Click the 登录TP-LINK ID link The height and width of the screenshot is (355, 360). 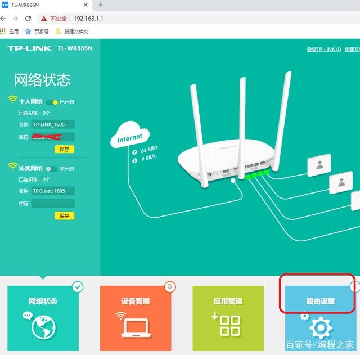click(324, 49)
